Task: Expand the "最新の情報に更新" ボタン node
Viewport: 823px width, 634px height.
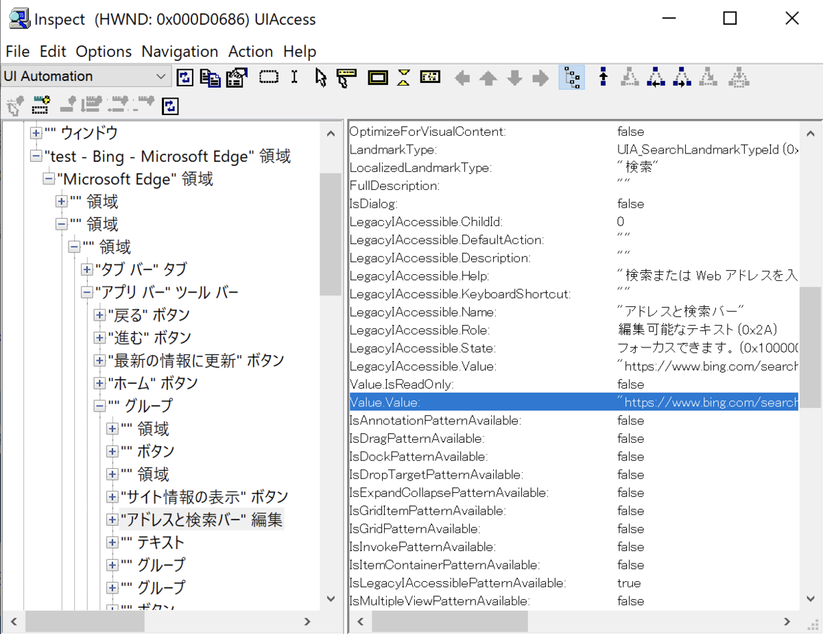Action: (100, 360)
